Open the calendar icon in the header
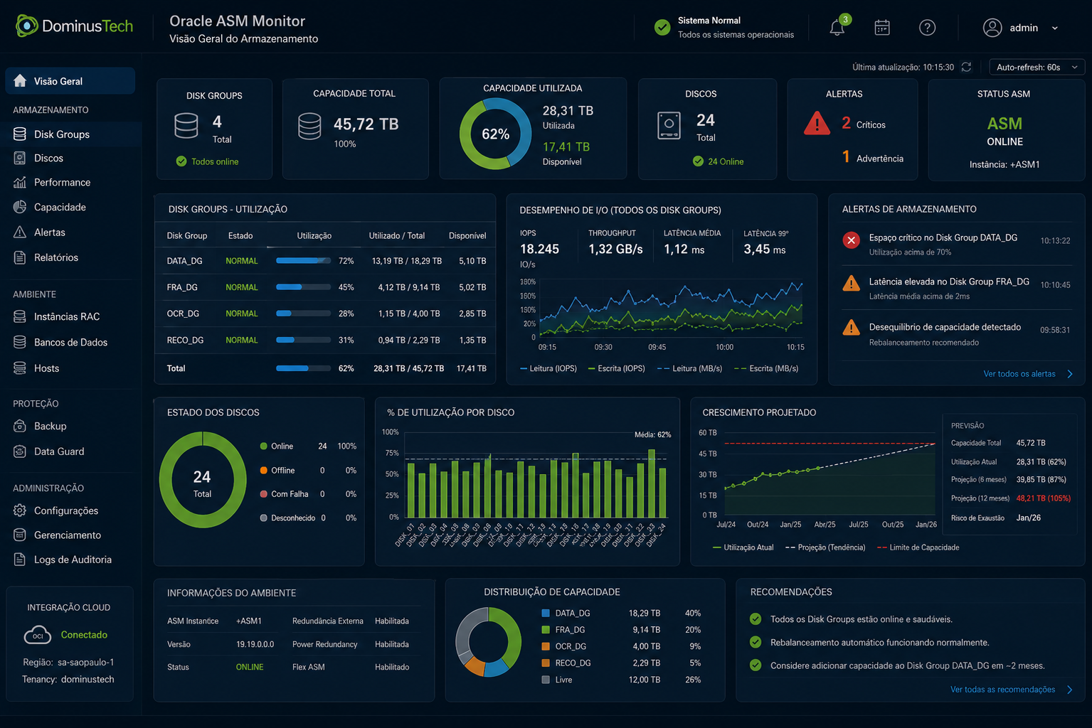The width and height of the screenshot is (1092, 728). (882, 28)
